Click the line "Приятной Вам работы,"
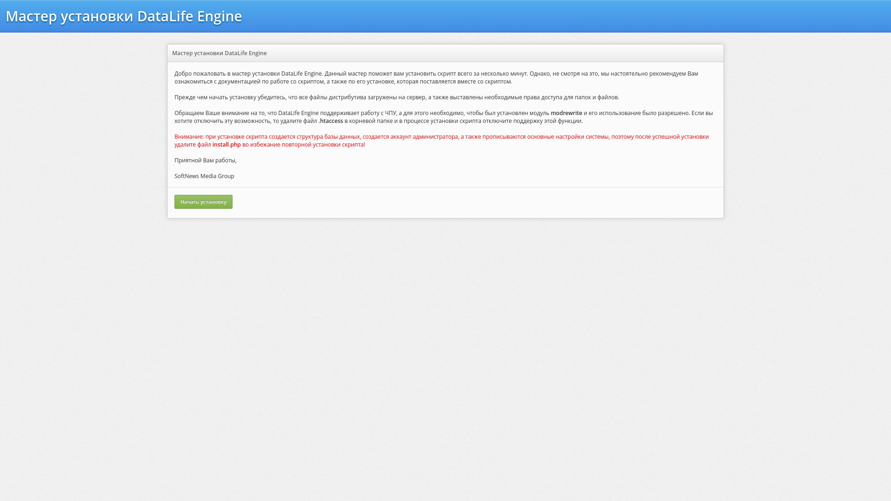This screenshot has height=501, width=891. [x=206, y=161]
